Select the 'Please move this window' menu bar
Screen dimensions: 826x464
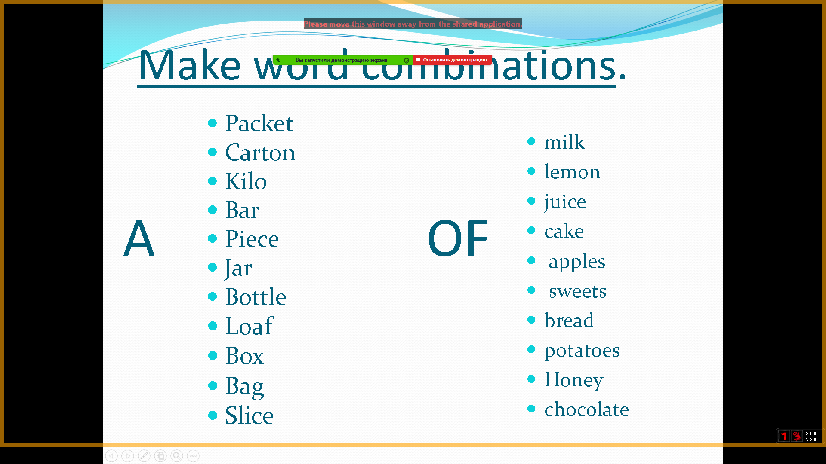413,24
